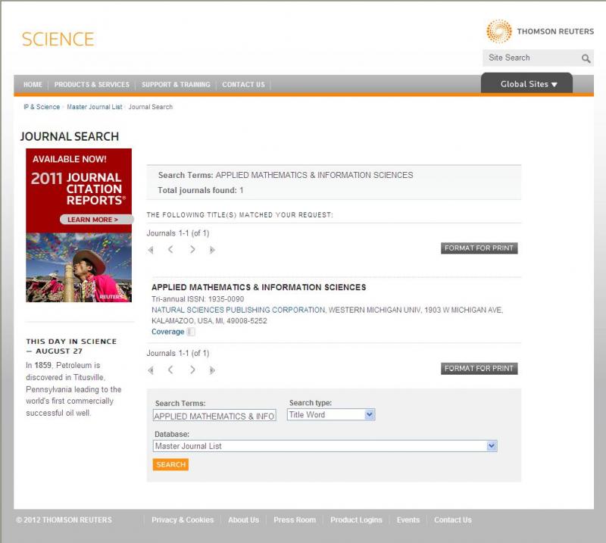Click the journal title Applied Mathematics & Information Sciences
This screenshot has height=543, width=606.
258,287
